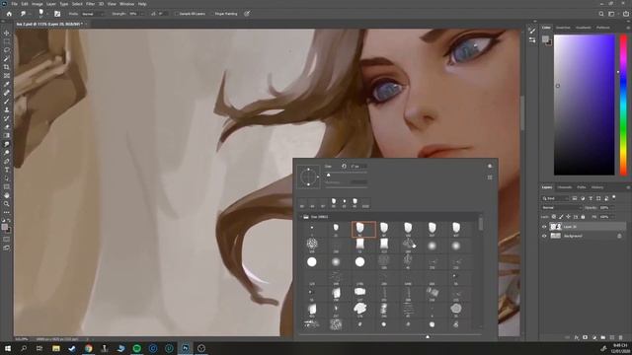The image size is (632, 355).
Task: Select the Pen tool
Action: point(7,161)
